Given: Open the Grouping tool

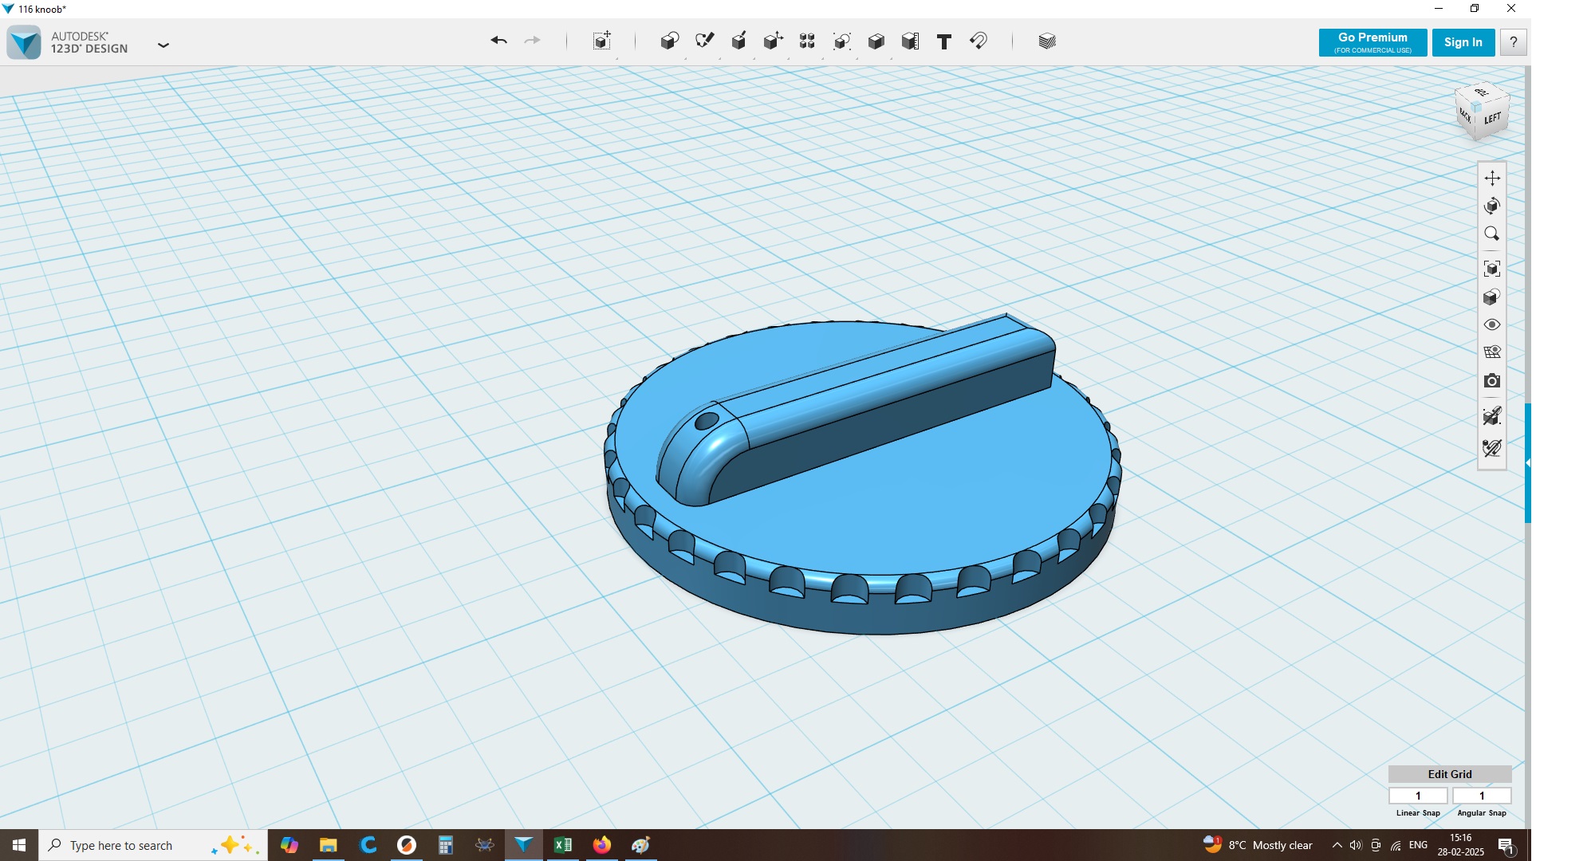Looking at the screenshot, I should [841, 41].
